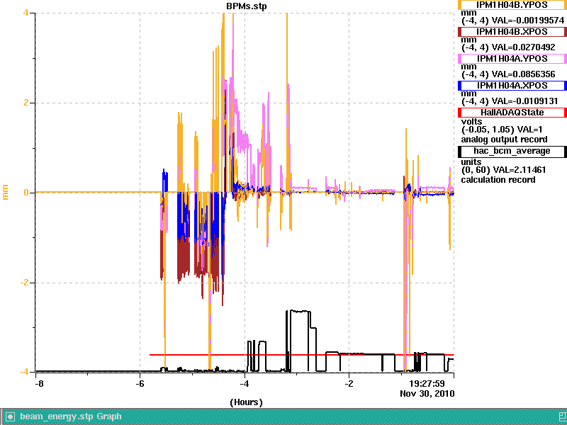567x425 pixels.
Task: Click the 0 tick label on Y axis
Action: pos(26,193)
